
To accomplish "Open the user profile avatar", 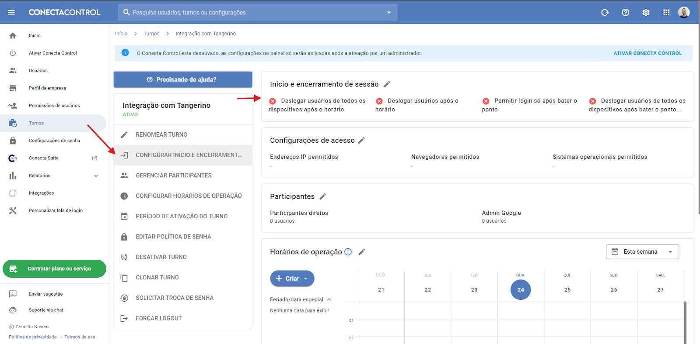I will (x=684, y=12).
